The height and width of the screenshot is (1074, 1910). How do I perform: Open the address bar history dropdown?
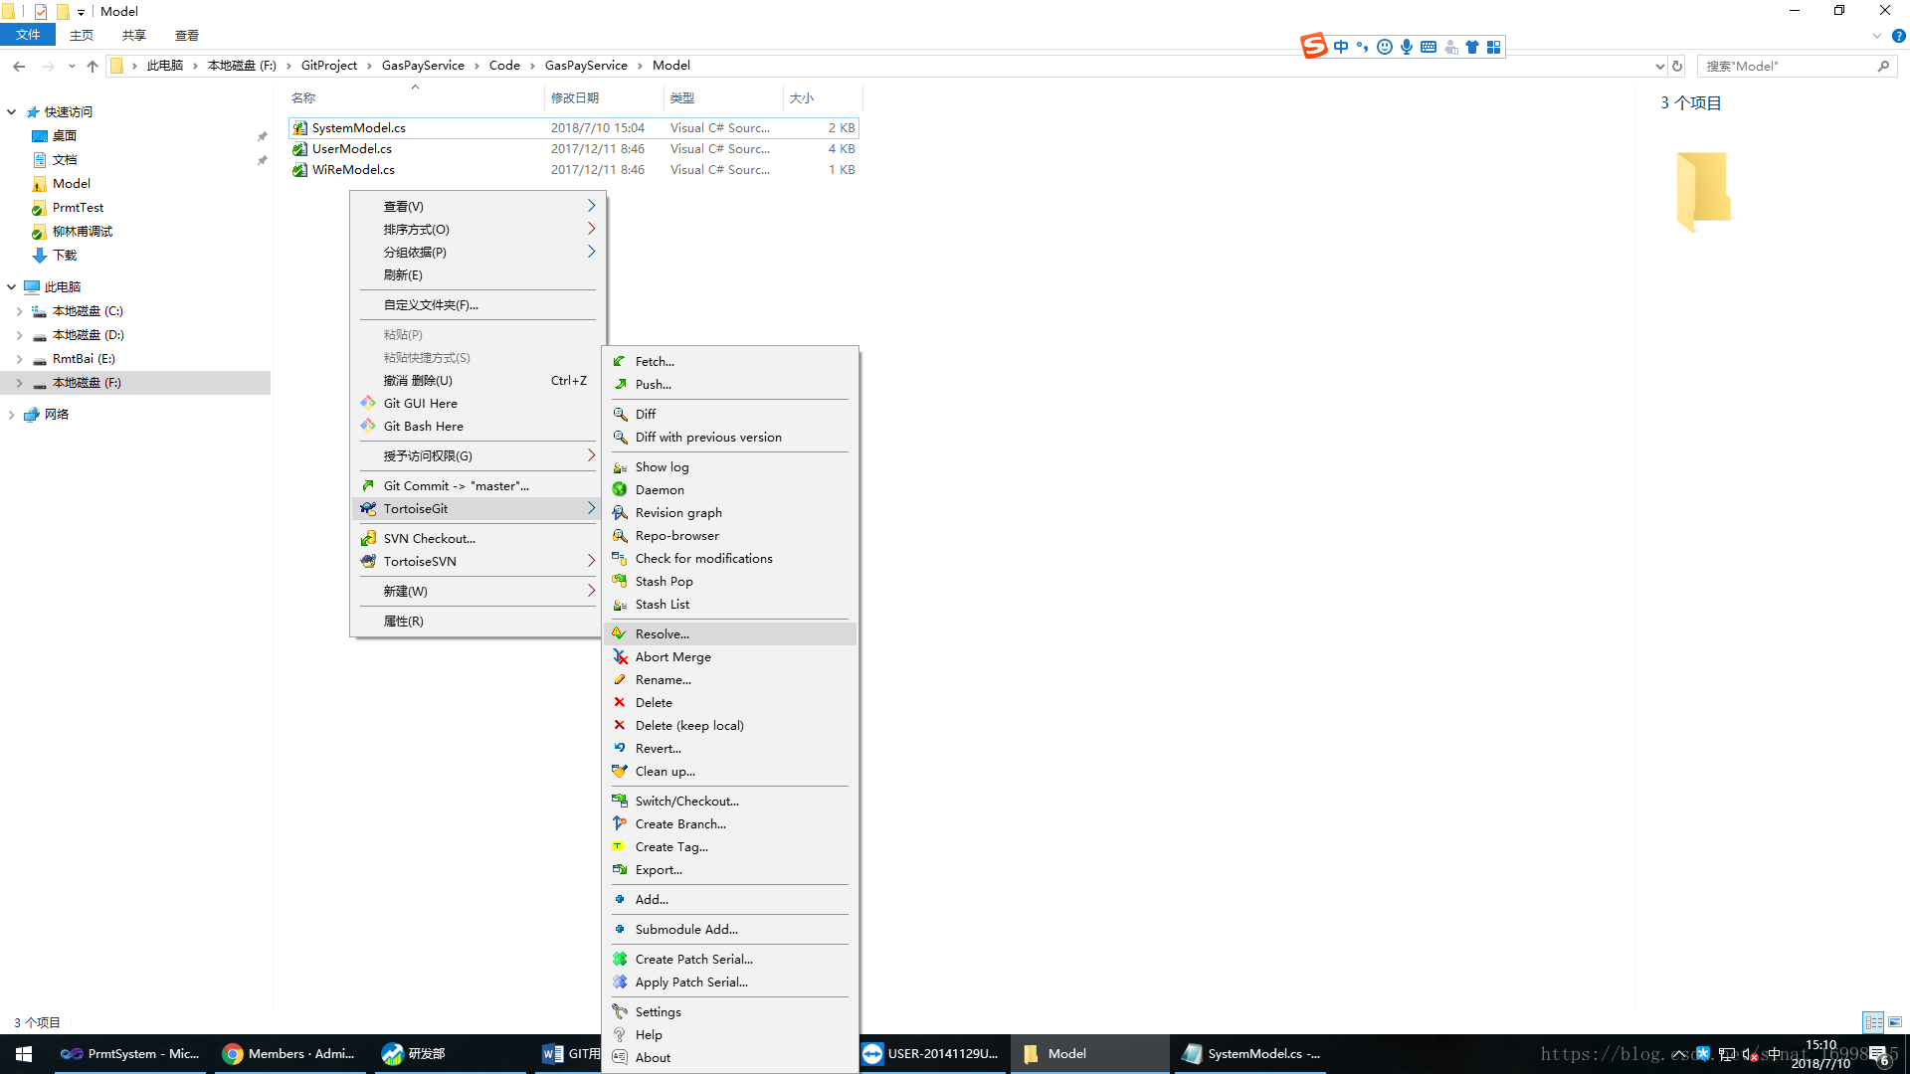pyautogui.click(x=1659, y=66)
